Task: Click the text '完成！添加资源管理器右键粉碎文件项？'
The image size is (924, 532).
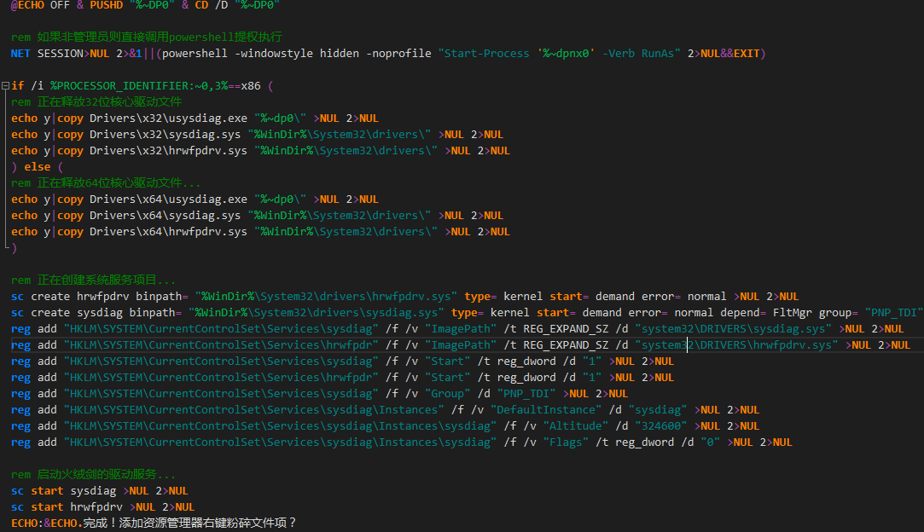Action: (189, 523)
